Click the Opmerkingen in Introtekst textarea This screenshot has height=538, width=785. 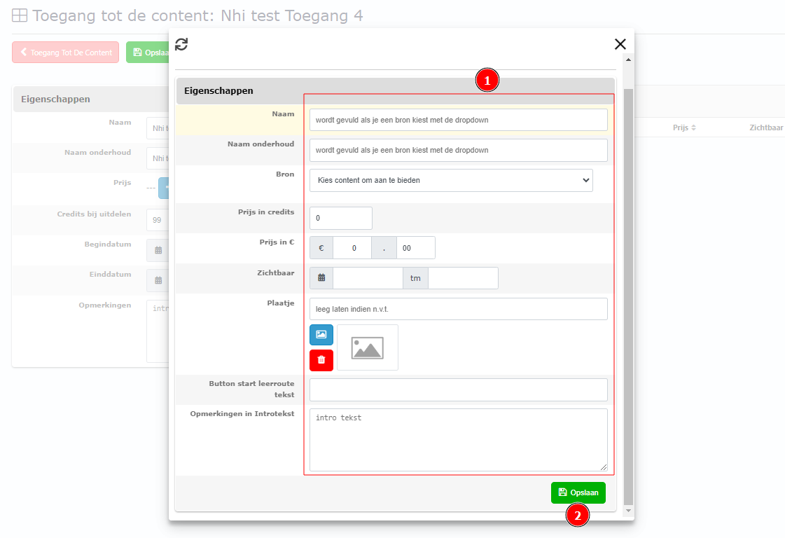pyautogui.click(x=458, y=439)
